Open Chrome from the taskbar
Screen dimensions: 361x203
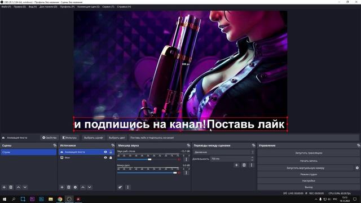pyautogui.click(x=60, y=199)
